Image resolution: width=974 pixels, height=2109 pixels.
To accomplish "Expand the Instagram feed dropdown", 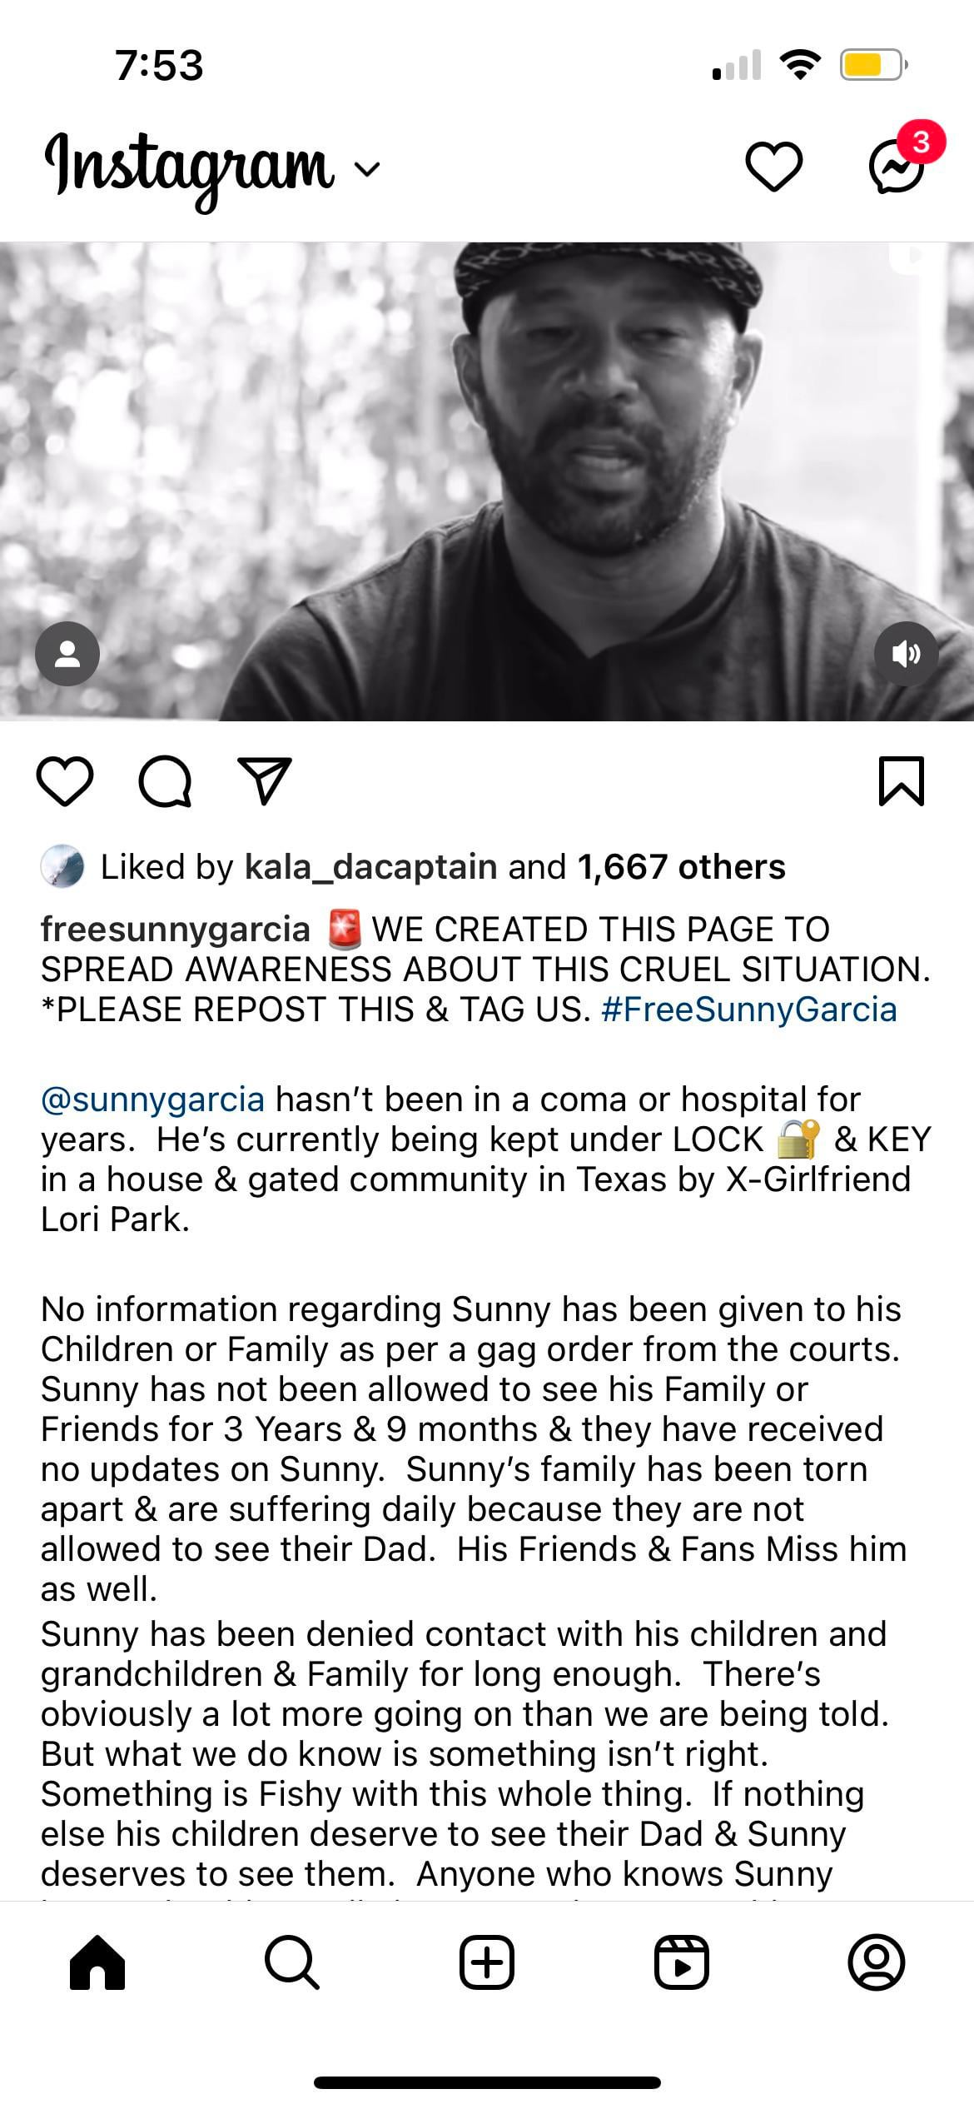I will [367, 169].
